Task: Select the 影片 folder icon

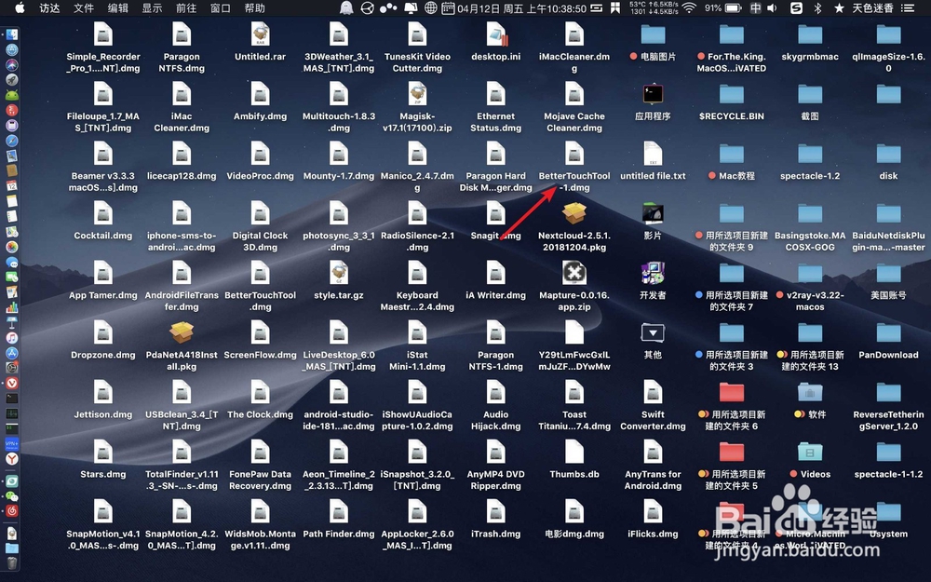Action: [x=653, y=213]
